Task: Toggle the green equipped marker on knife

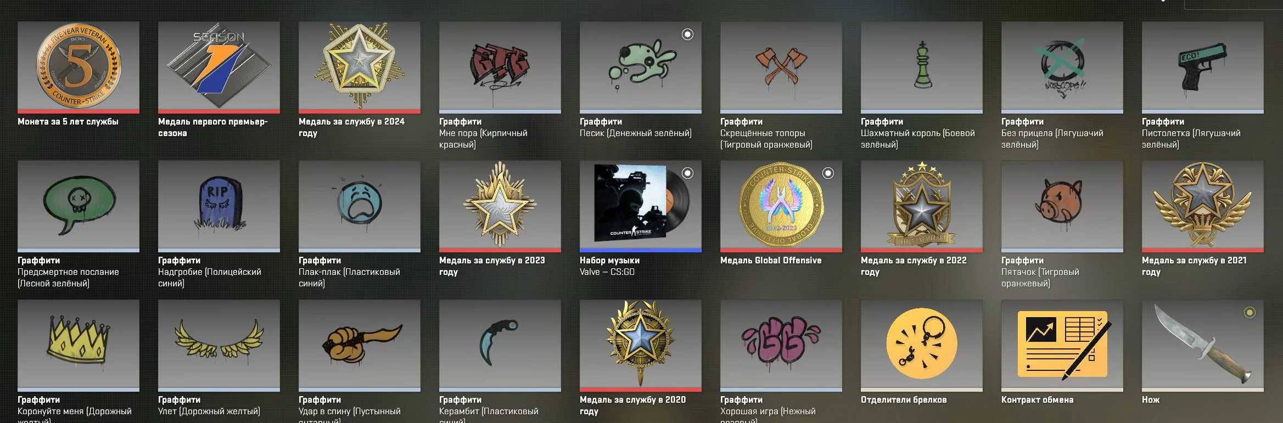Action: [x=1250, y=312]
